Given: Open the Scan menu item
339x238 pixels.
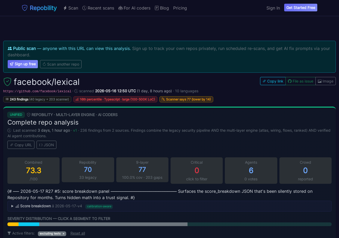Looking at the screenshot, I should [x=71, y=8].
